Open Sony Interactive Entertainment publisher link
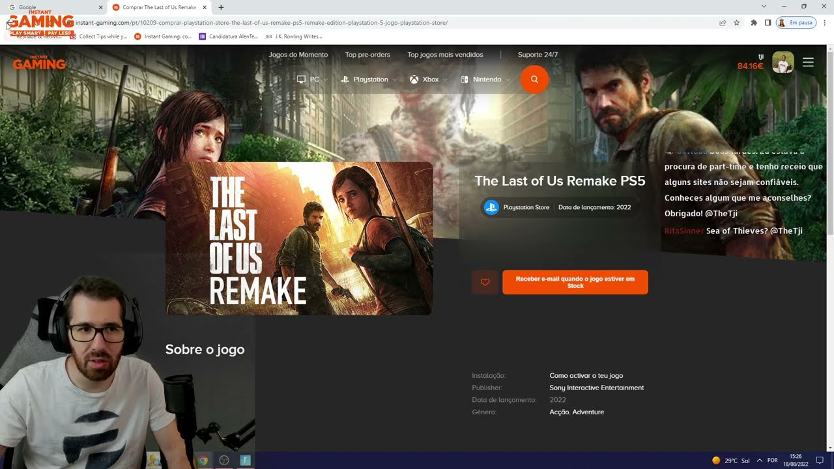 point(596,388)
